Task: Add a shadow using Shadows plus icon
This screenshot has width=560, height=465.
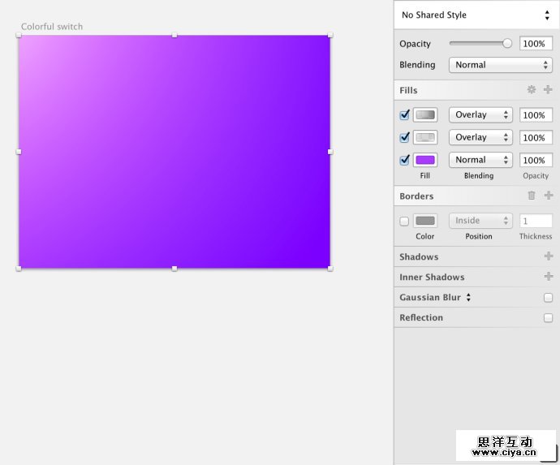Action: [548, 256]
